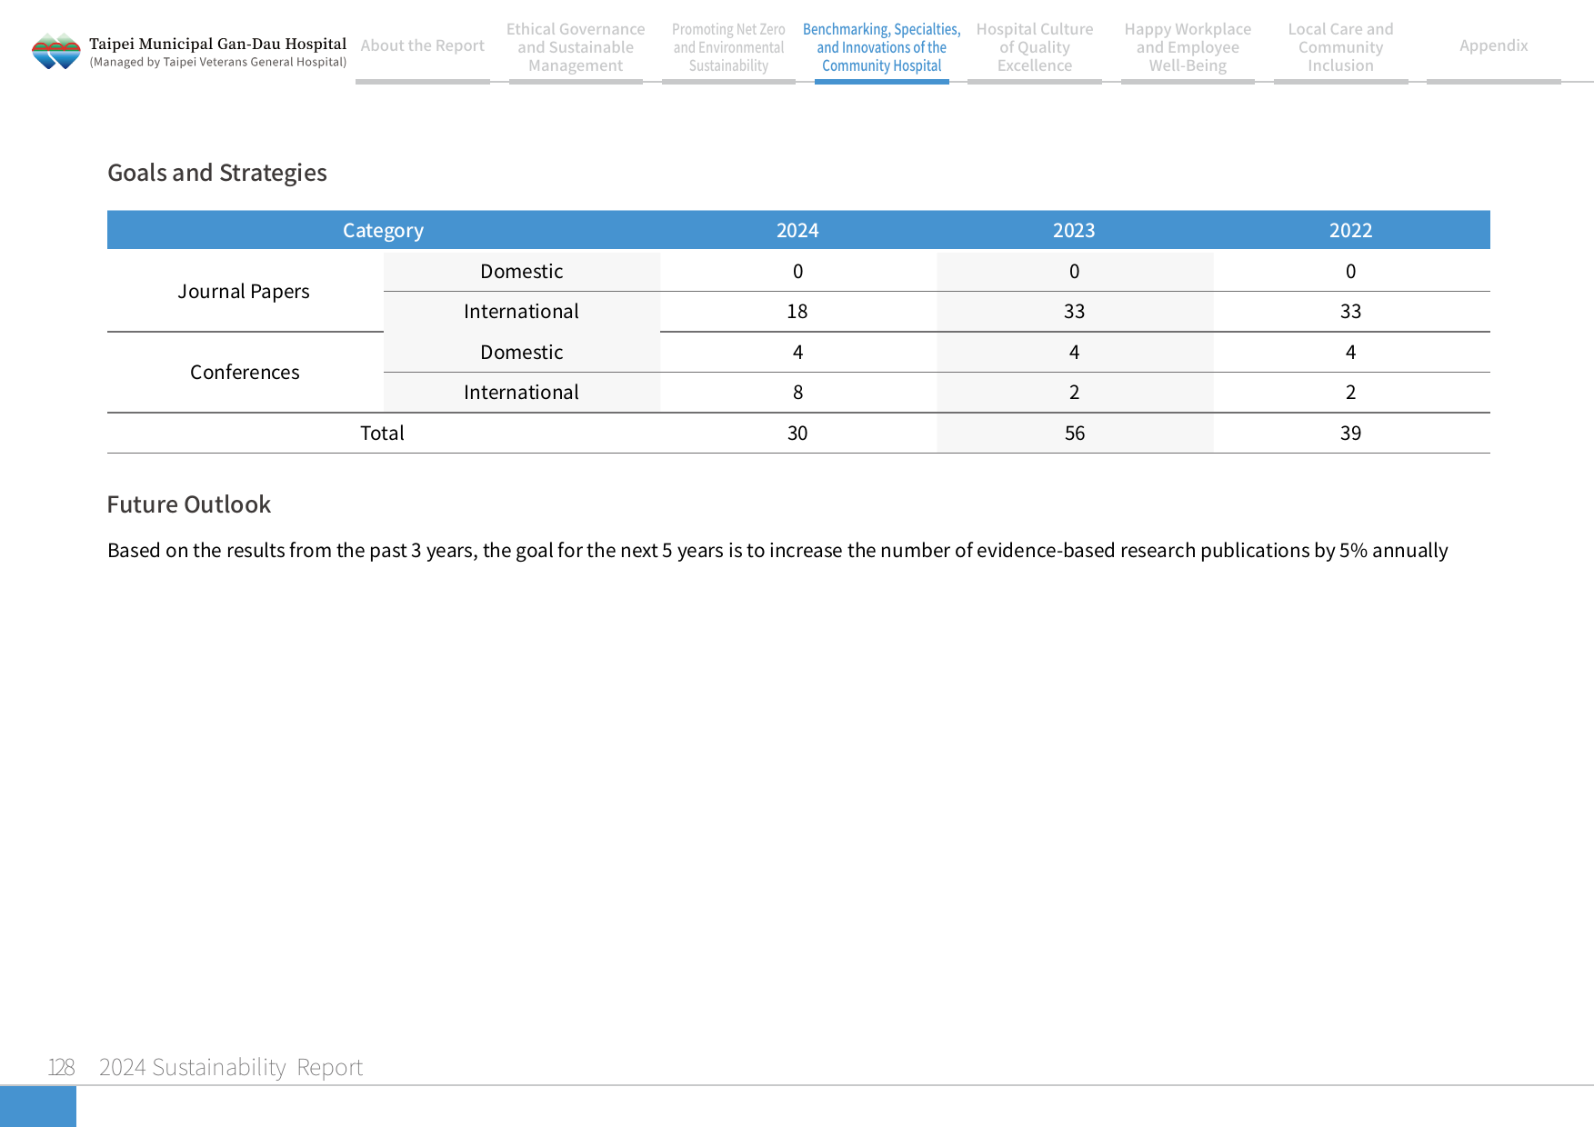
Task: Select Conferences Domestic value for 2023
Action: [x=1074, y=352]
